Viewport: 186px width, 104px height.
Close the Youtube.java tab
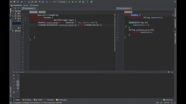point(35,8)
